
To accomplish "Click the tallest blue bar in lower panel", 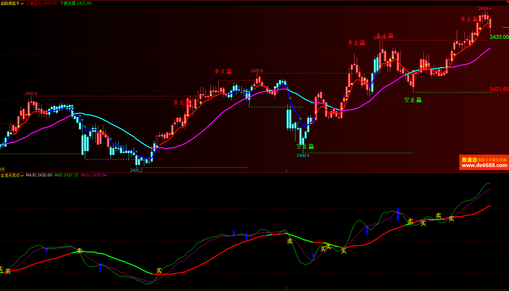I will [x=398, y=214].
